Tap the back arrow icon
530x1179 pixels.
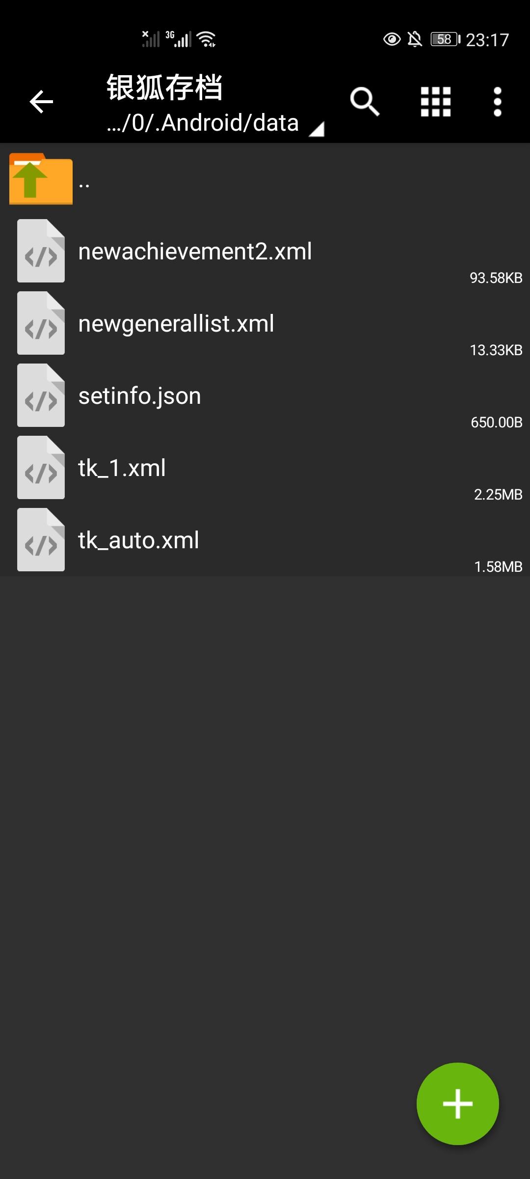pyautogui.click(x=41, y=102)
